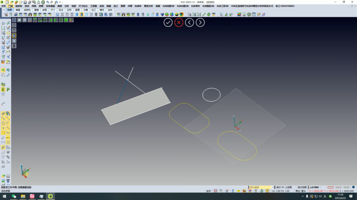This screenshot has width=357, height=200.
Task: Show hidden tray icons chevron
Action: 303,196
